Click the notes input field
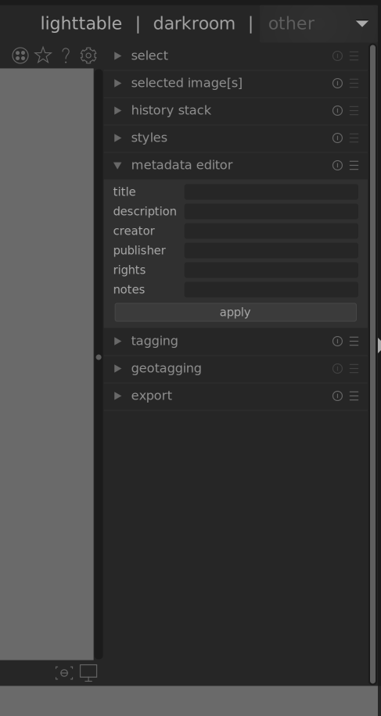This screenshot has width=381, height=716. point(271,290)
